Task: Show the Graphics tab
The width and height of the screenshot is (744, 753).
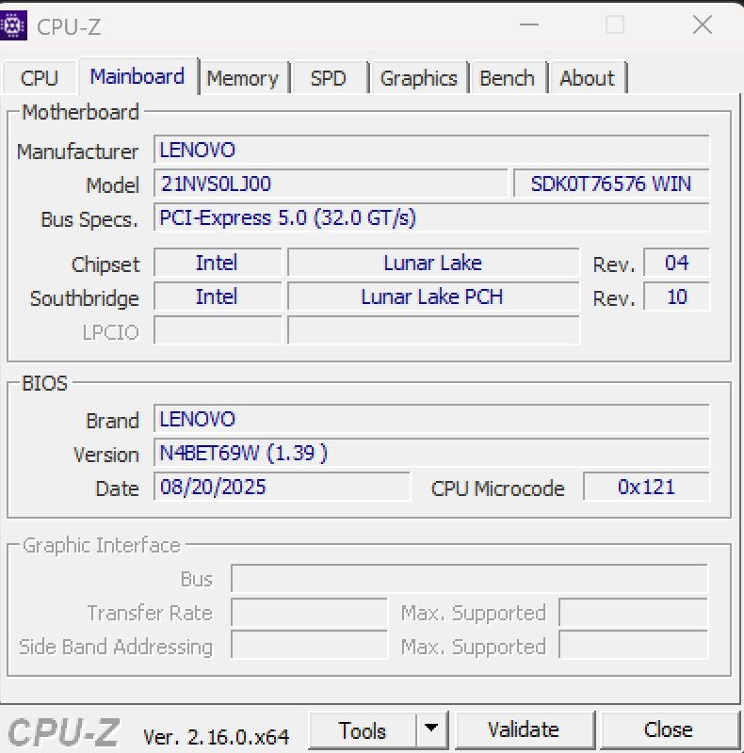Action: coord(418,78)
